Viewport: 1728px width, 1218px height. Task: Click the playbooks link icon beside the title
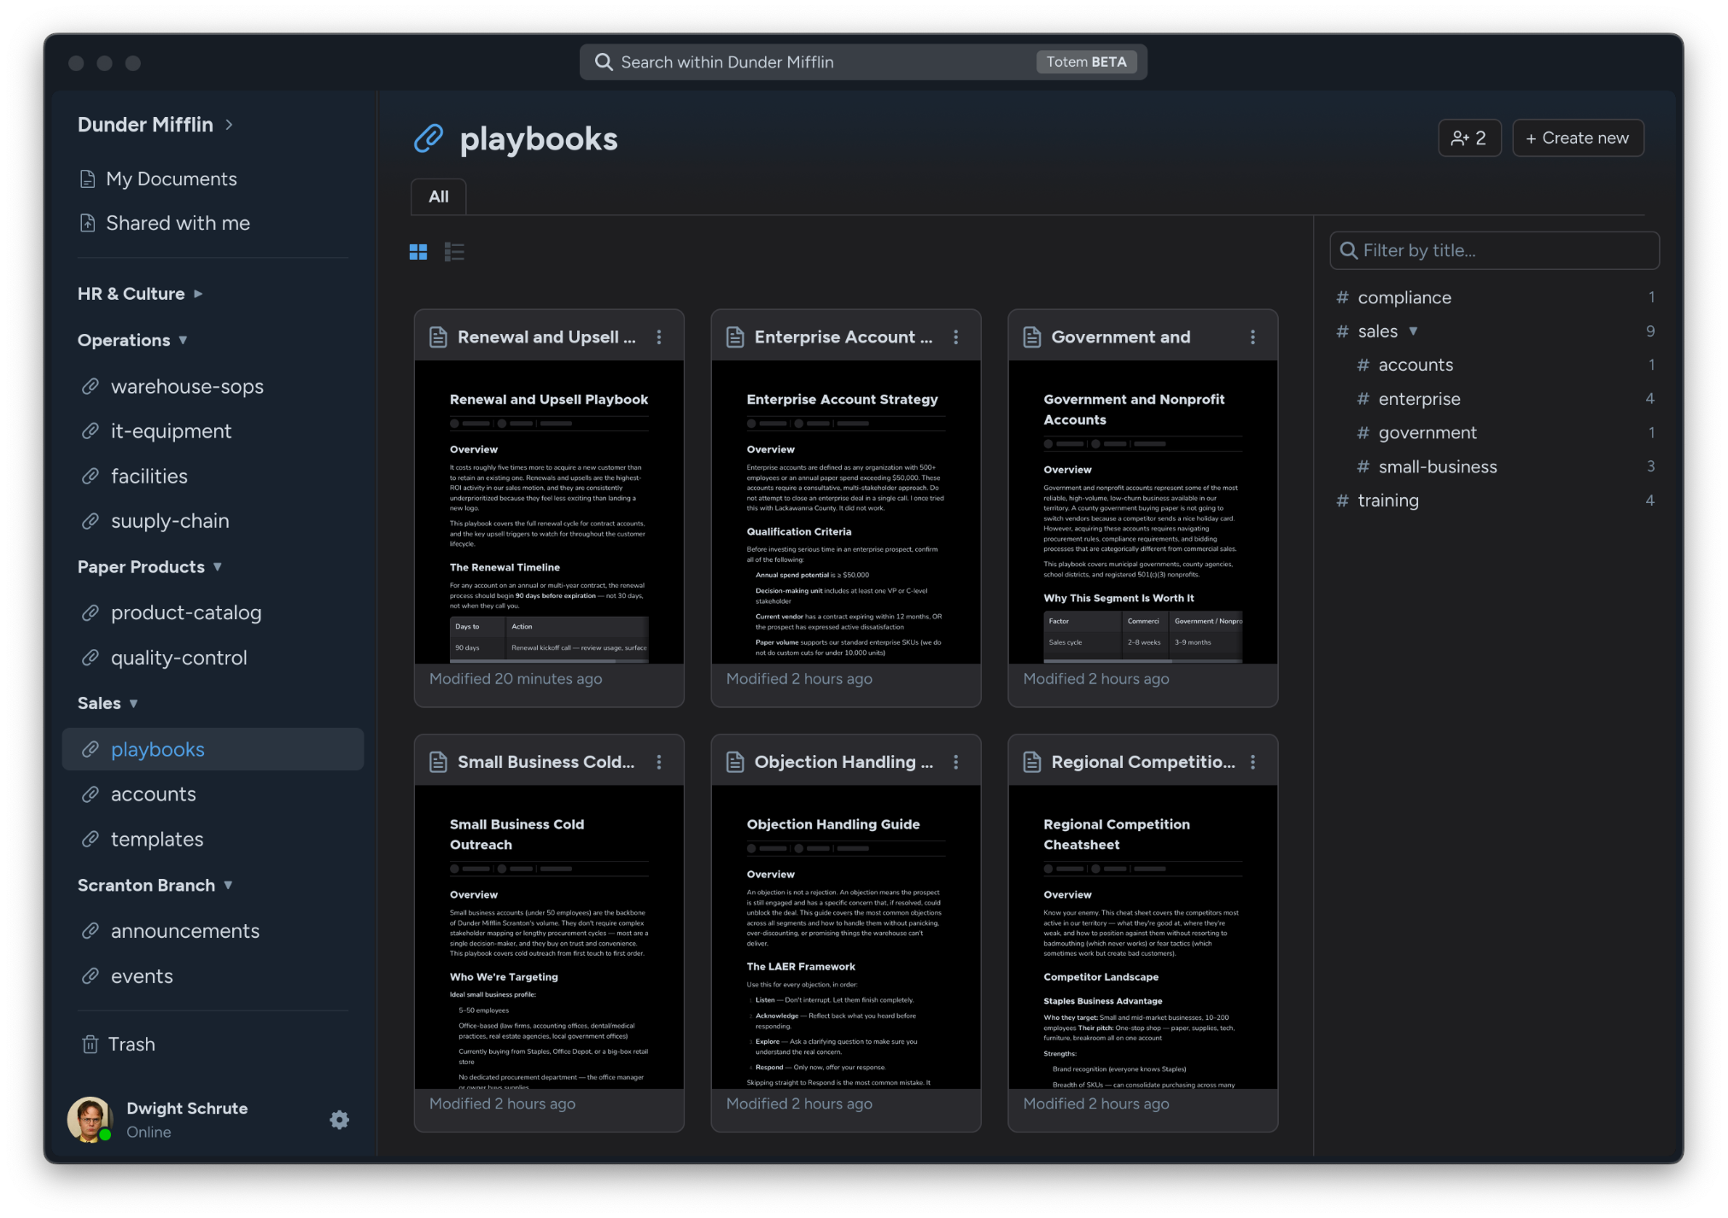coord(429,138)
